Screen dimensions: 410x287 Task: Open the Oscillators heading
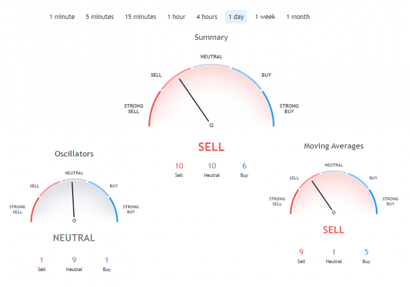click(x=74, y=154)
